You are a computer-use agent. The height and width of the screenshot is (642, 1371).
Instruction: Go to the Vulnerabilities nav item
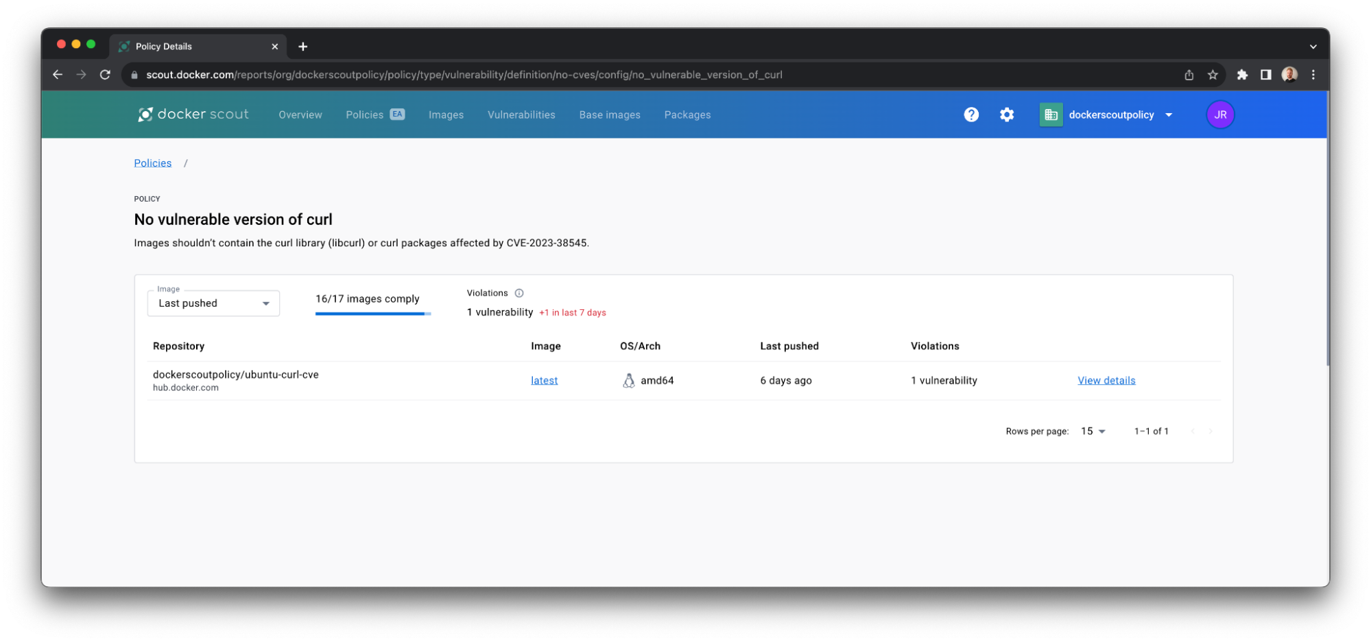tap(521, 115)
